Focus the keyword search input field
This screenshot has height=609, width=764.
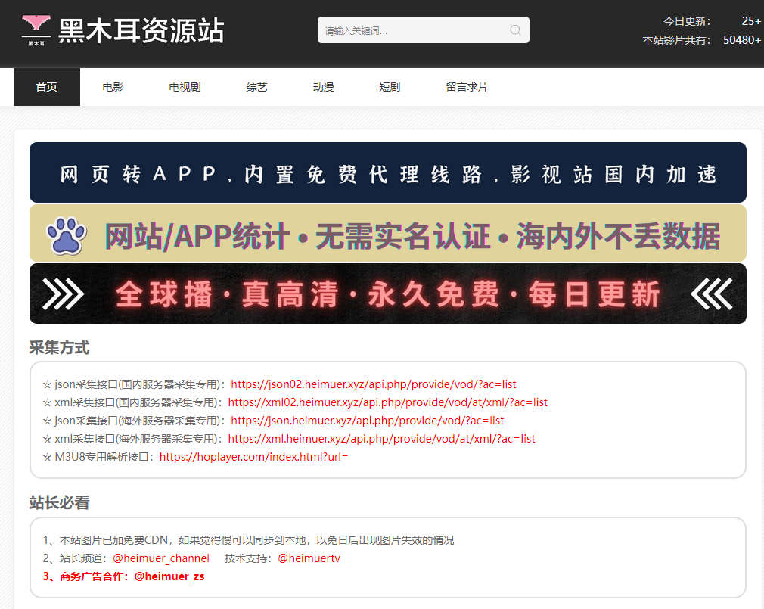pos(424,30)
